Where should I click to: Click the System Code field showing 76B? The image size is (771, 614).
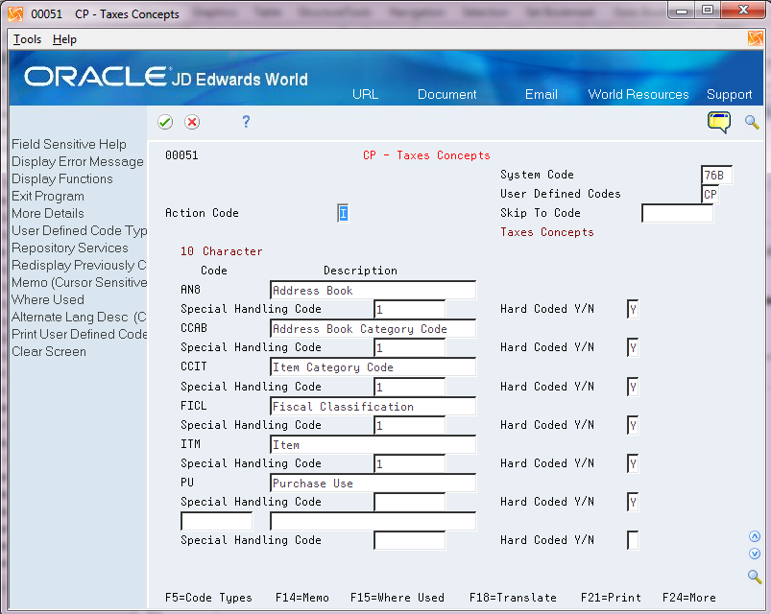(x=716, y=175)
